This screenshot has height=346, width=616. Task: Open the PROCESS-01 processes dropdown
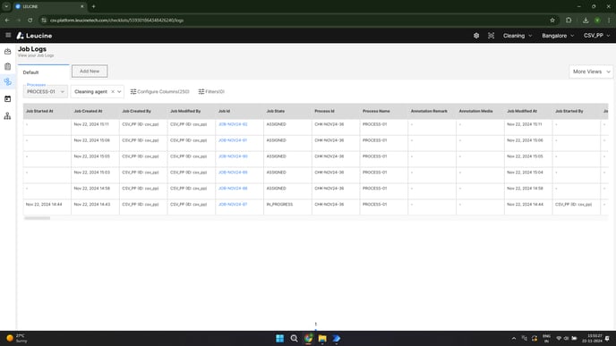(45, 92)
